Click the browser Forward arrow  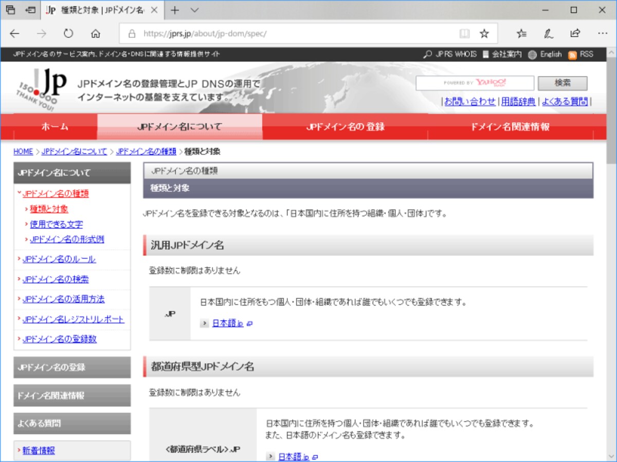(x=42, y=33)
